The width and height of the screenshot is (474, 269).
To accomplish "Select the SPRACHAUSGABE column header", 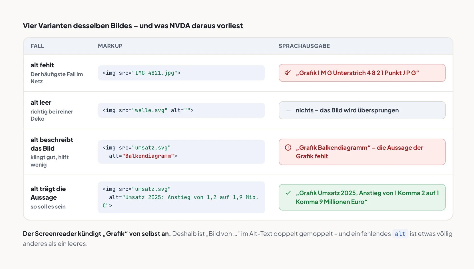I will tap(304, 46).
